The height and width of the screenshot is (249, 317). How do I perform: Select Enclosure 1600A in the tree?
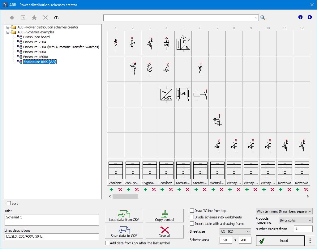click(36, 57)
